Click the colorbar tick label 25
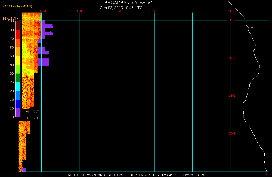 [x=12, y=82]
